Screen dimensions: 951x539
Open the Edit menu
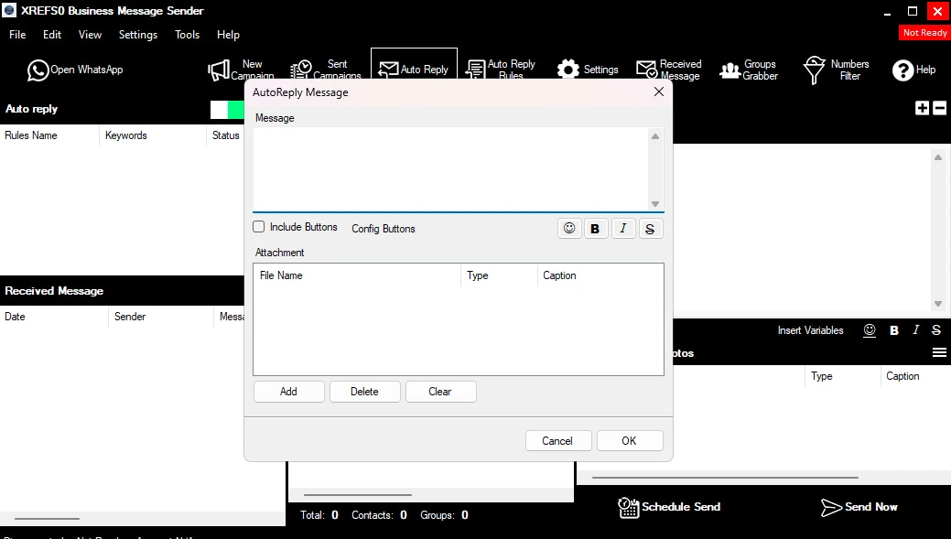(52, 35)
